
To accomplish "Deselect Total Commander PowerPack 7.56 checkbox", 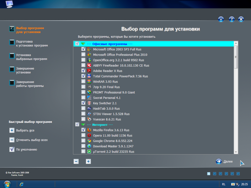I will (83, 76).
